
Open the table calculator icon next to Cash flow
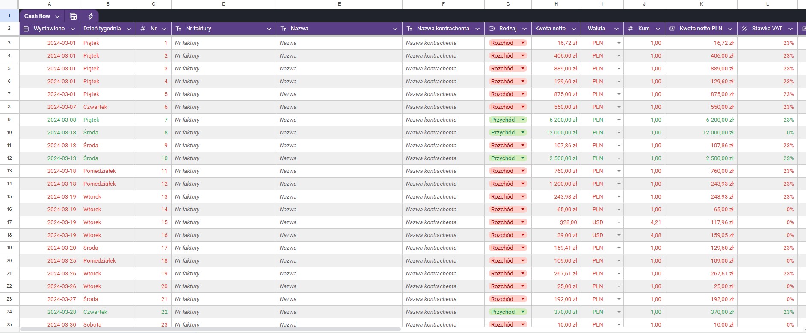(73, 16)
